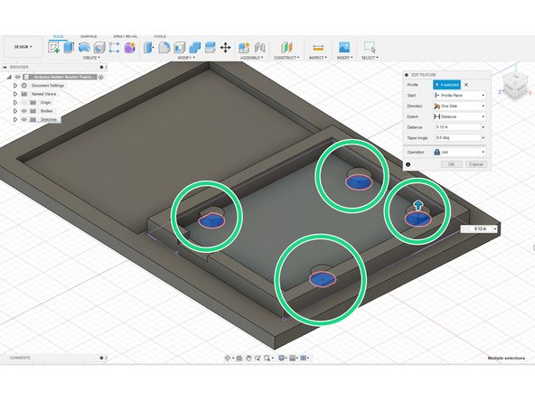
Task: Activate the Look At tool
Action: pyautogui.click(x=239, y=358)
